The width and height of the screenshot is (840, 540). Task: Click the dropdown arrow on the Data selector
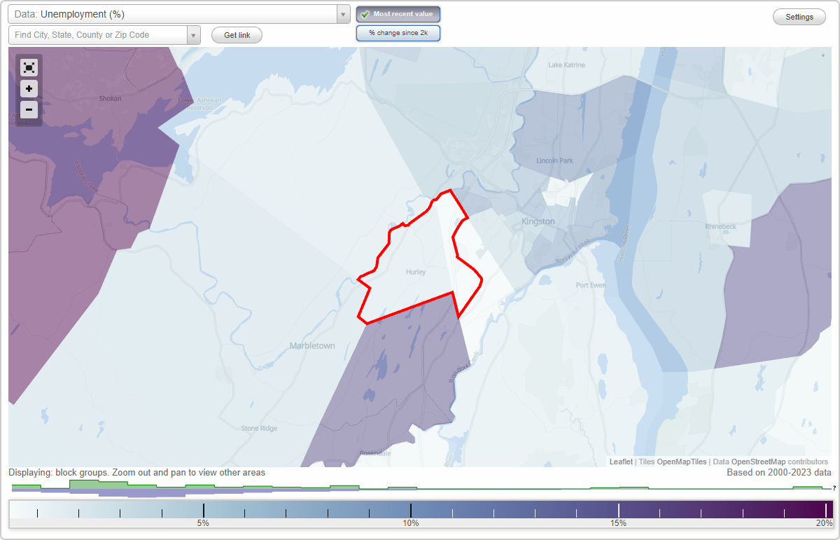(x=342, y=13)
